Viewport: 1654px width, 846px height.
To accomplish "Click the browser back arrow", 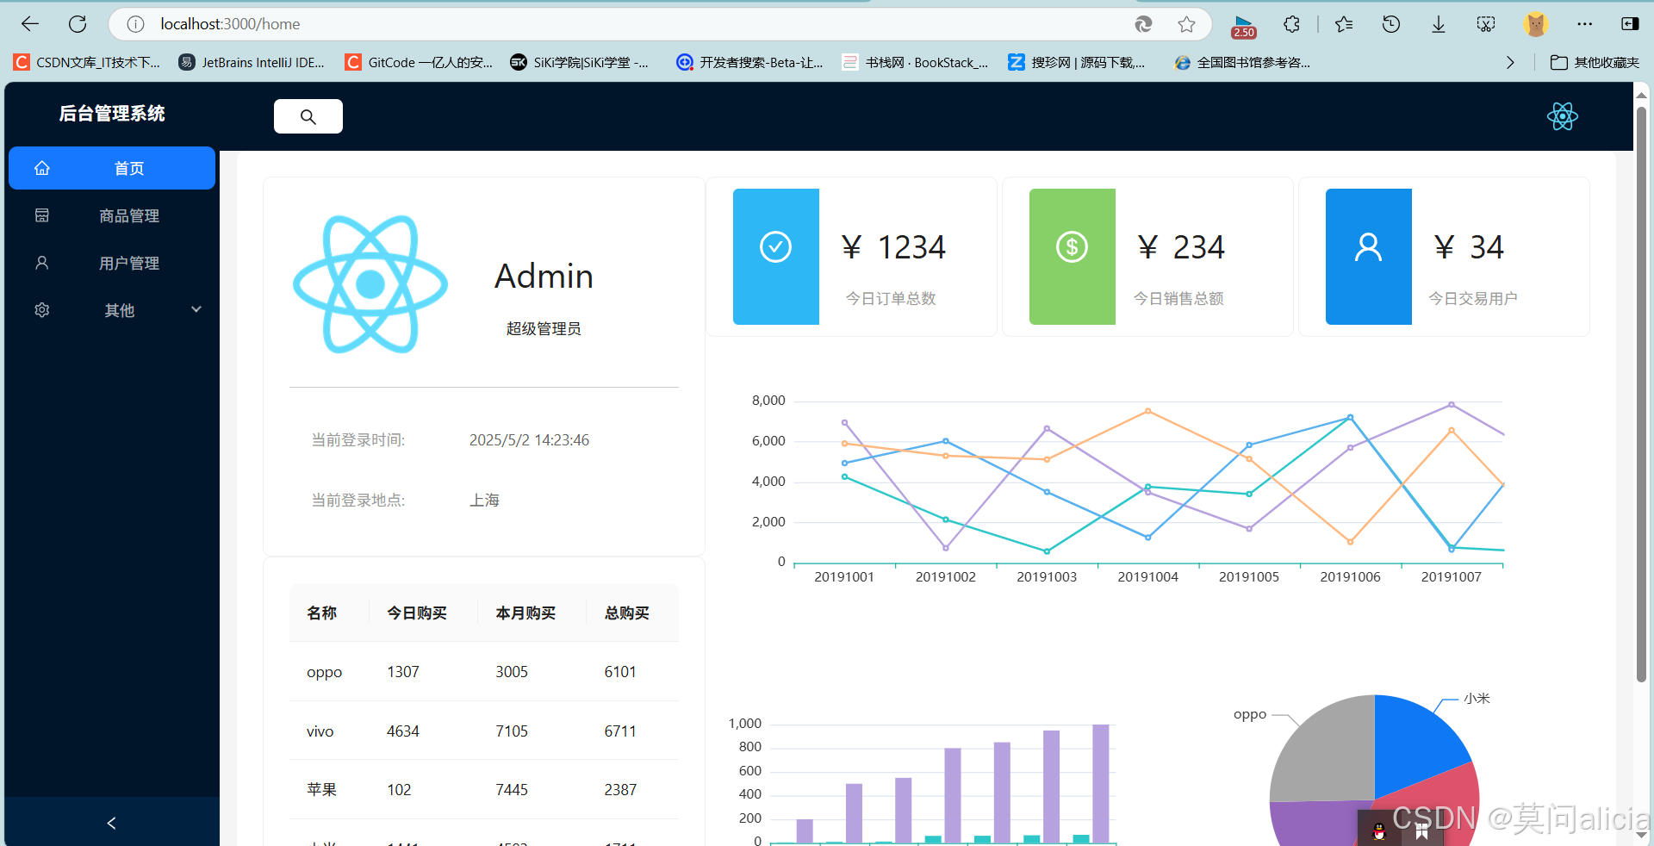I will click(x=30, y=24).
